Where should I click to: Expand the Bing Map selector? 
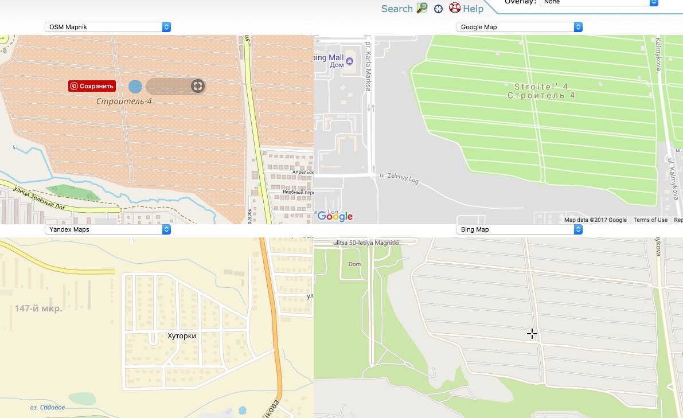(x=519, y=229)
